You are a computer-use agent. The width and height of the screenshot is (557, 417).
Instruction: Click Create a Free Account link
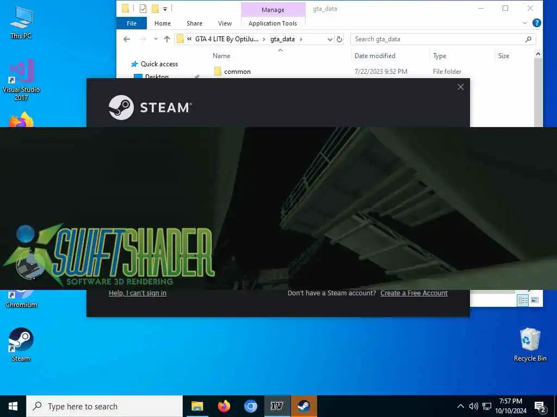point(414,293)
